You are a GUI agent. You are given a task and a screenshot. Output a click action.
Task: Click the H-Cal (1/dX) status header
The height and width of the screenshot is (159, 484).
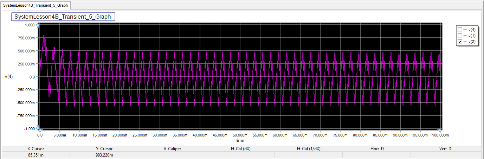[309, 149]
